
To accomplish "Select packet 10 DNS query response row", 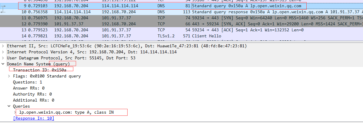I will point(152,12).
